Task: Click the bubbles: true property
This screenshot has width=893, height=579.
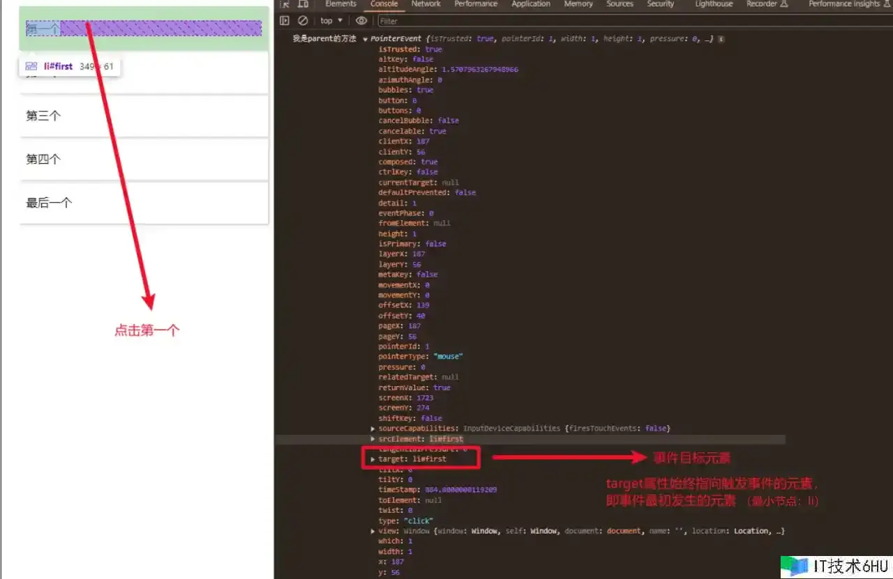Action: point(406,90)
